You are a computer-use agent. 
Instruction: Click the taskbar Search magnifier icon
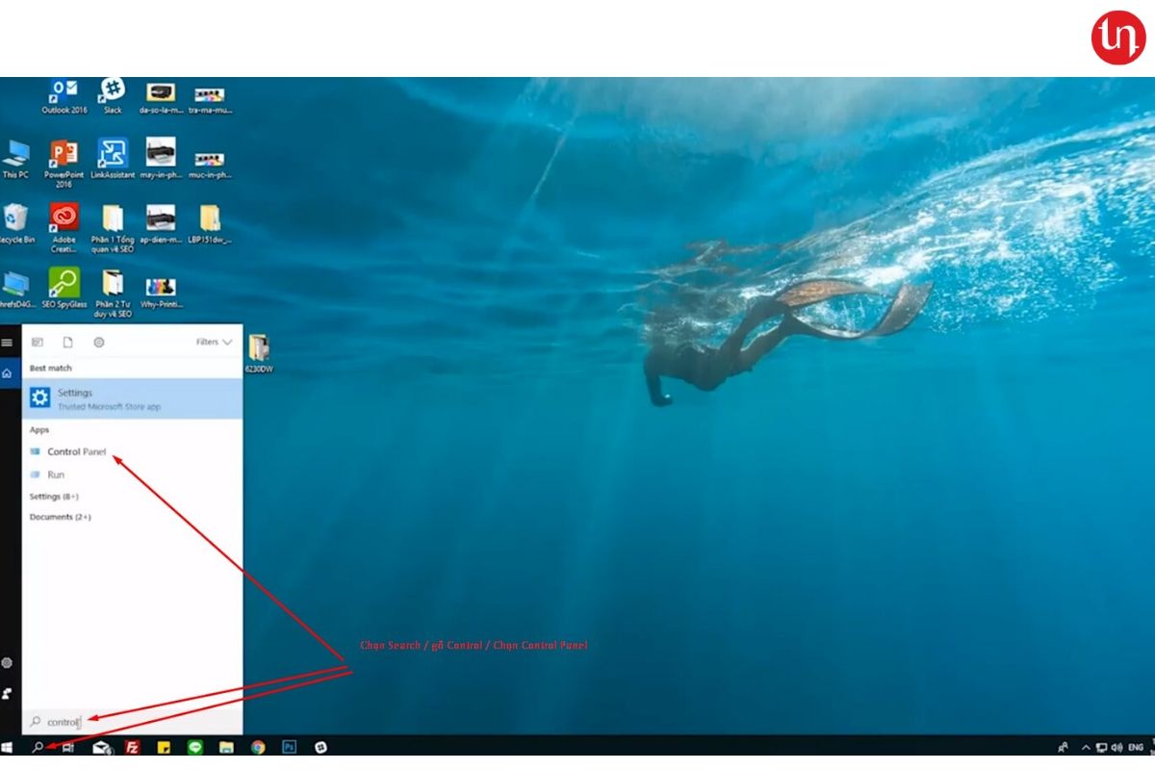tap(38, 747)
